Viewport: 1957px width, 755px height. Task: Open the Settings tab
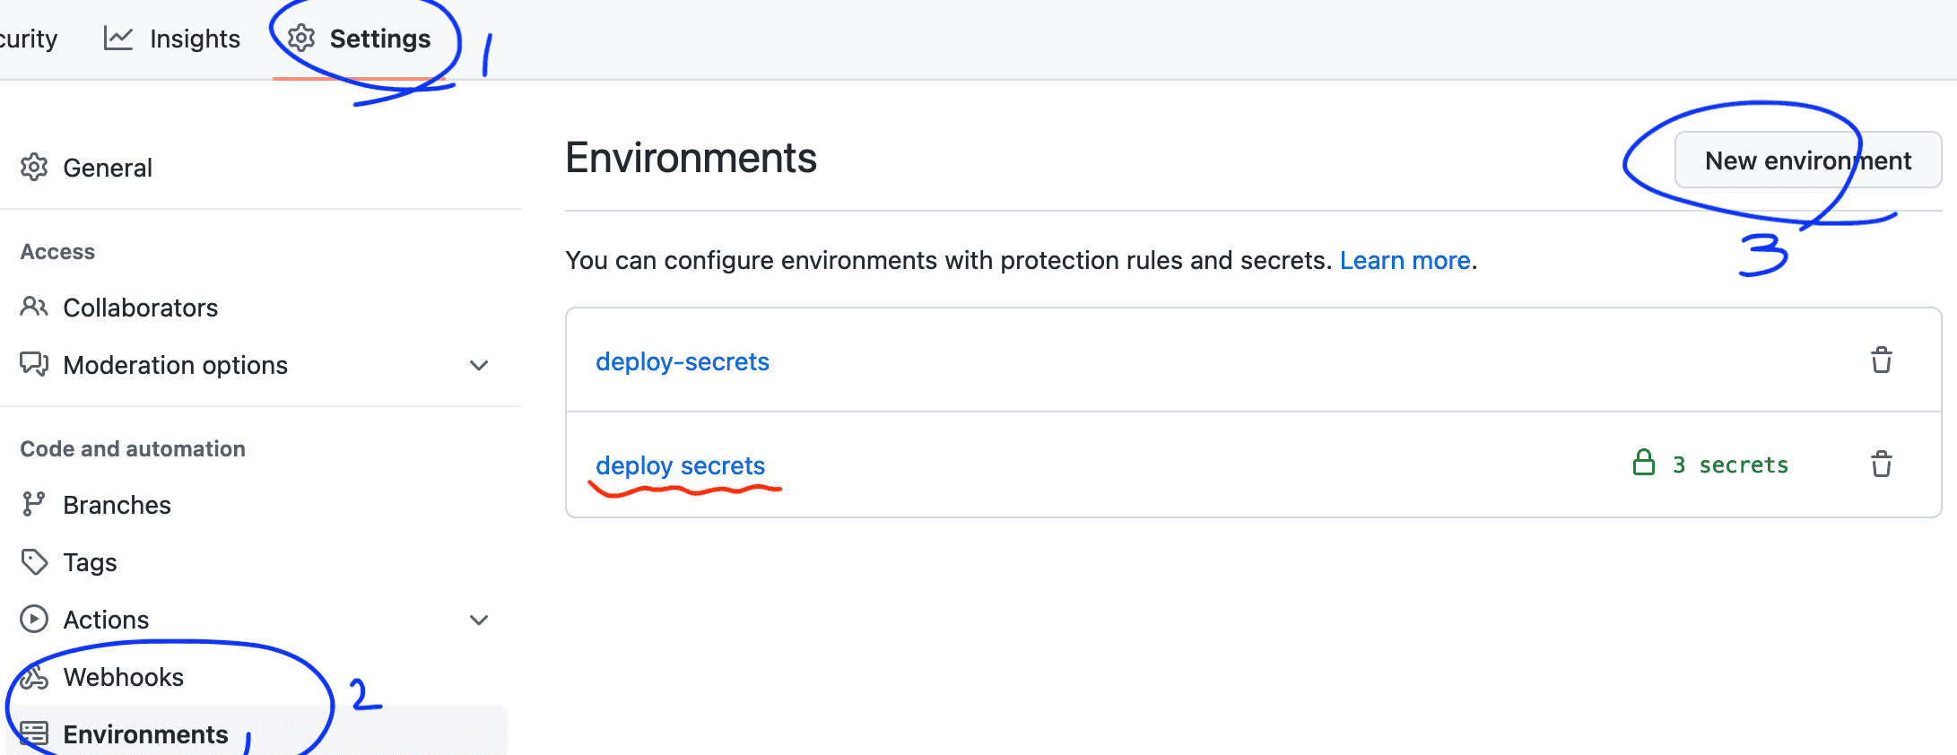[x=359, y=39]
